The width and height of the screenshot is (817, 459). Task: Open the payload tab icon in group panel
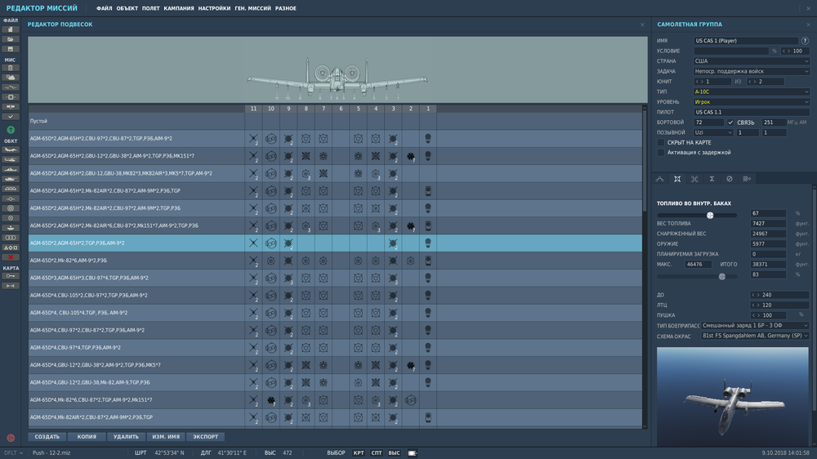pos(677,179)
